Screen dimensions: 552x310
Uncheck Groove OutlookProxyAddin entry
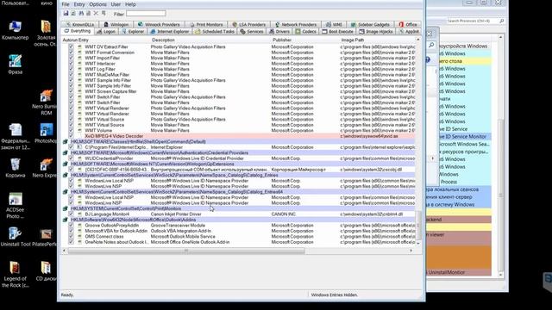click(71, 226)
